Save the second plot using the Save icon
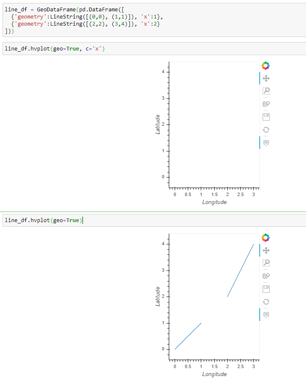Screen dimensions: 306x379 (x=266, y=289)
